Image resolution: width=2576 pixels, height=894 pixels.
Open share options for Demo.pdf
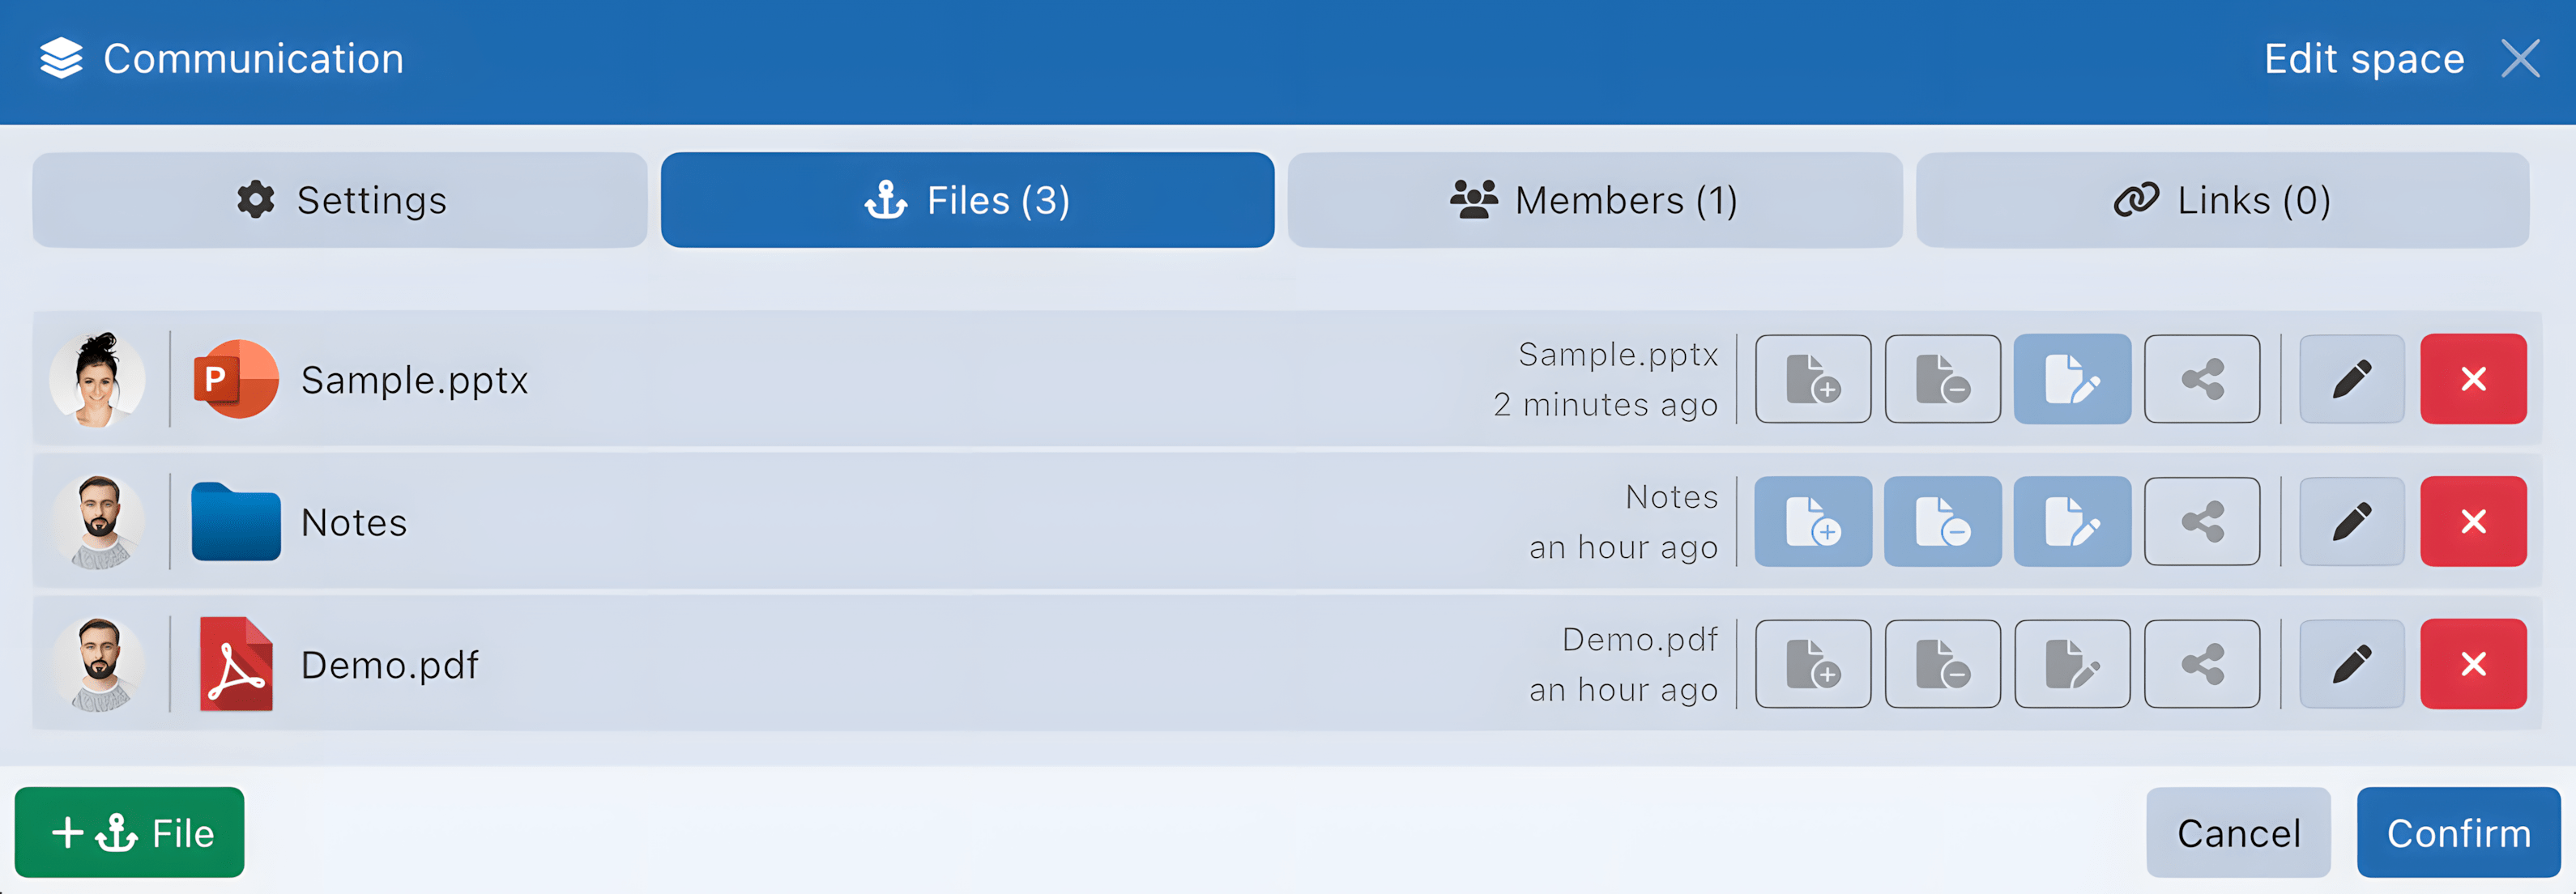pos(2203,663)
